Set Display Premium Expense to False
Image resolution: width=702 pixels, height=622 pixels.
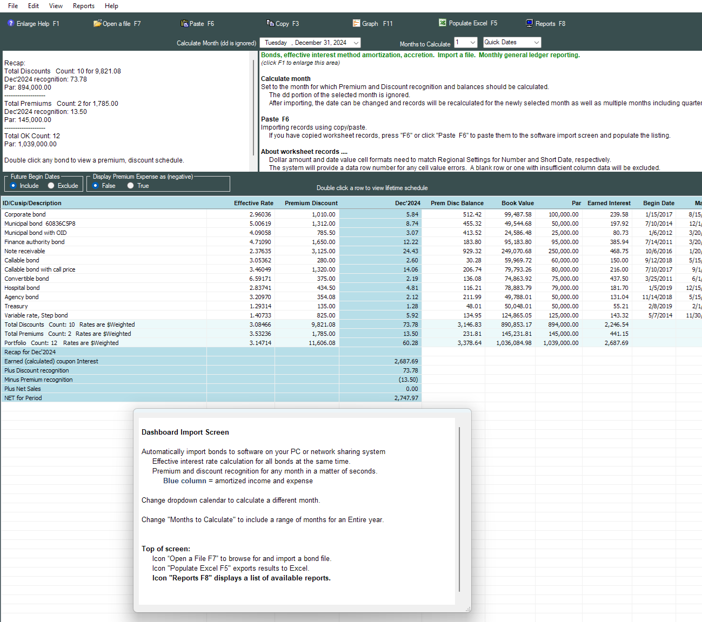(96, 186)
